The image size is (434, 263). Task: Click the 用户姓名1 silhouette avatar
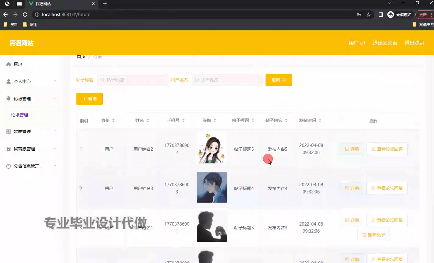pyautogui.click(x=212, y=226)
